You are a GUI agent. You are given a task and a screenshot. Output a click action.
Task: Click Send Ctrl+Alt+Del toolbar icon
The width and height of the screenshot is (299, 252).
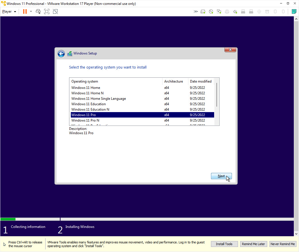coord(38,11)
